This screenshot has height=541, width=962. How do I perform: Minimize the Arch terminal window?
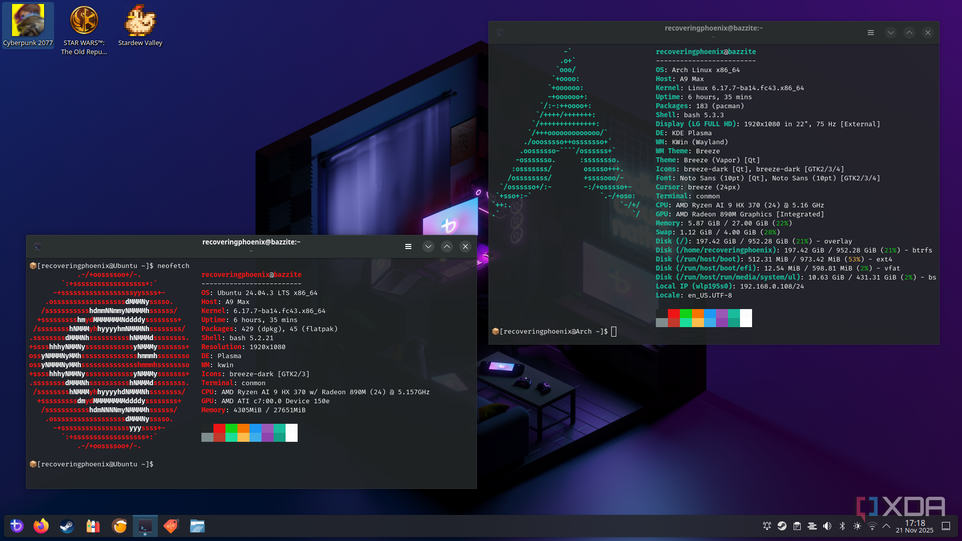pos(891,33)
